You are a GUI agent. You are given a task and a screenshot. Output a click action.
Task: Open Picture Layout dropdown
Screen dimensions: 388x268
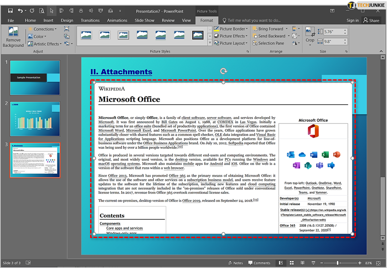(230, 43)
